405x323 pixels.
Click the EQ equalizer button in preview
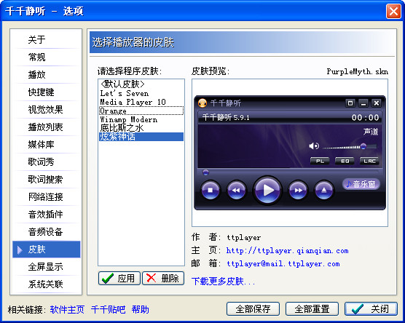(x=345, y=161)
